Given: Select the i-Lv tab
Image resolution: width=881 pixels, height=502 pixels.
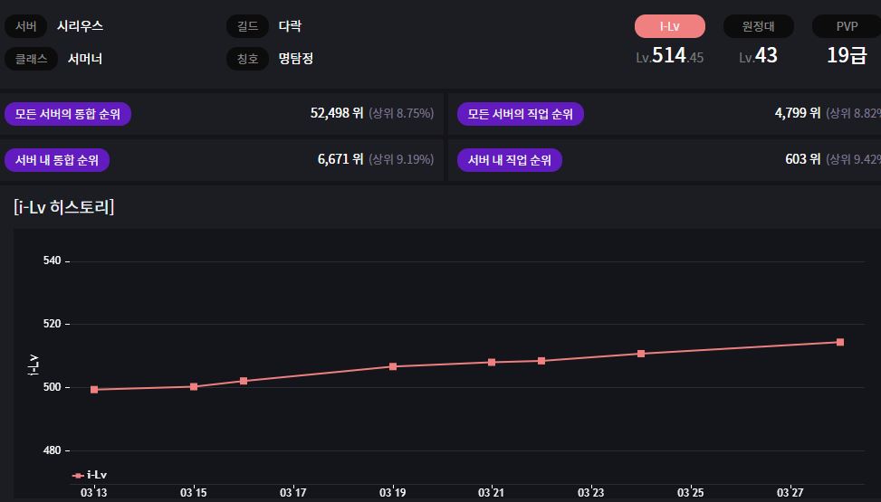Looking at the screenshot, I should (669, 26).
